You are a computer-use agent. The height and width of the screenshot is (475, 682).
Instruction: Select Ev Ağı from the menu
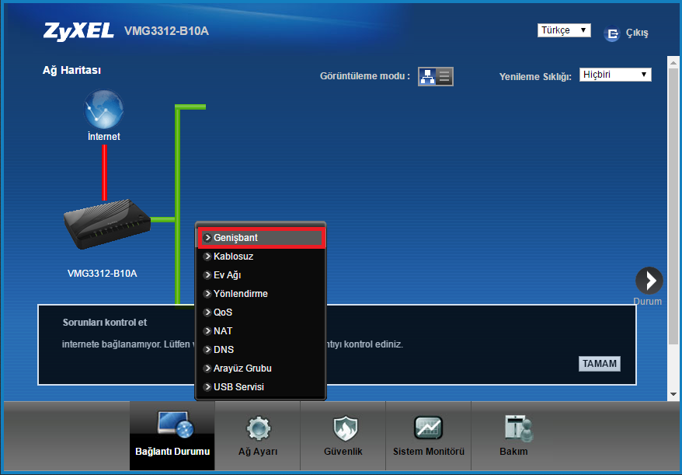click(x=261, y=275)
